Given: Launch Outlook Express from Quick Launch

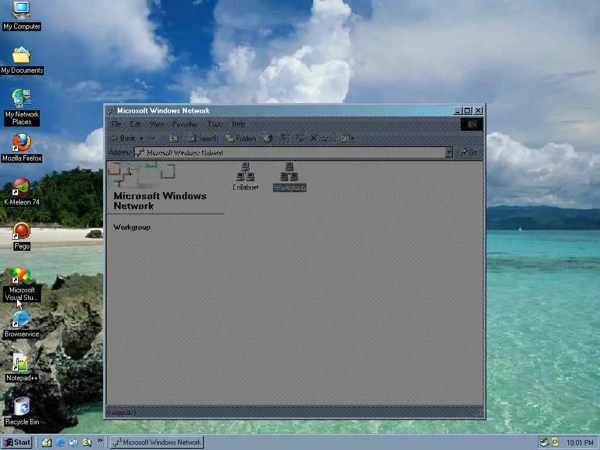Looking at the screenshot, I should [73, 443].
